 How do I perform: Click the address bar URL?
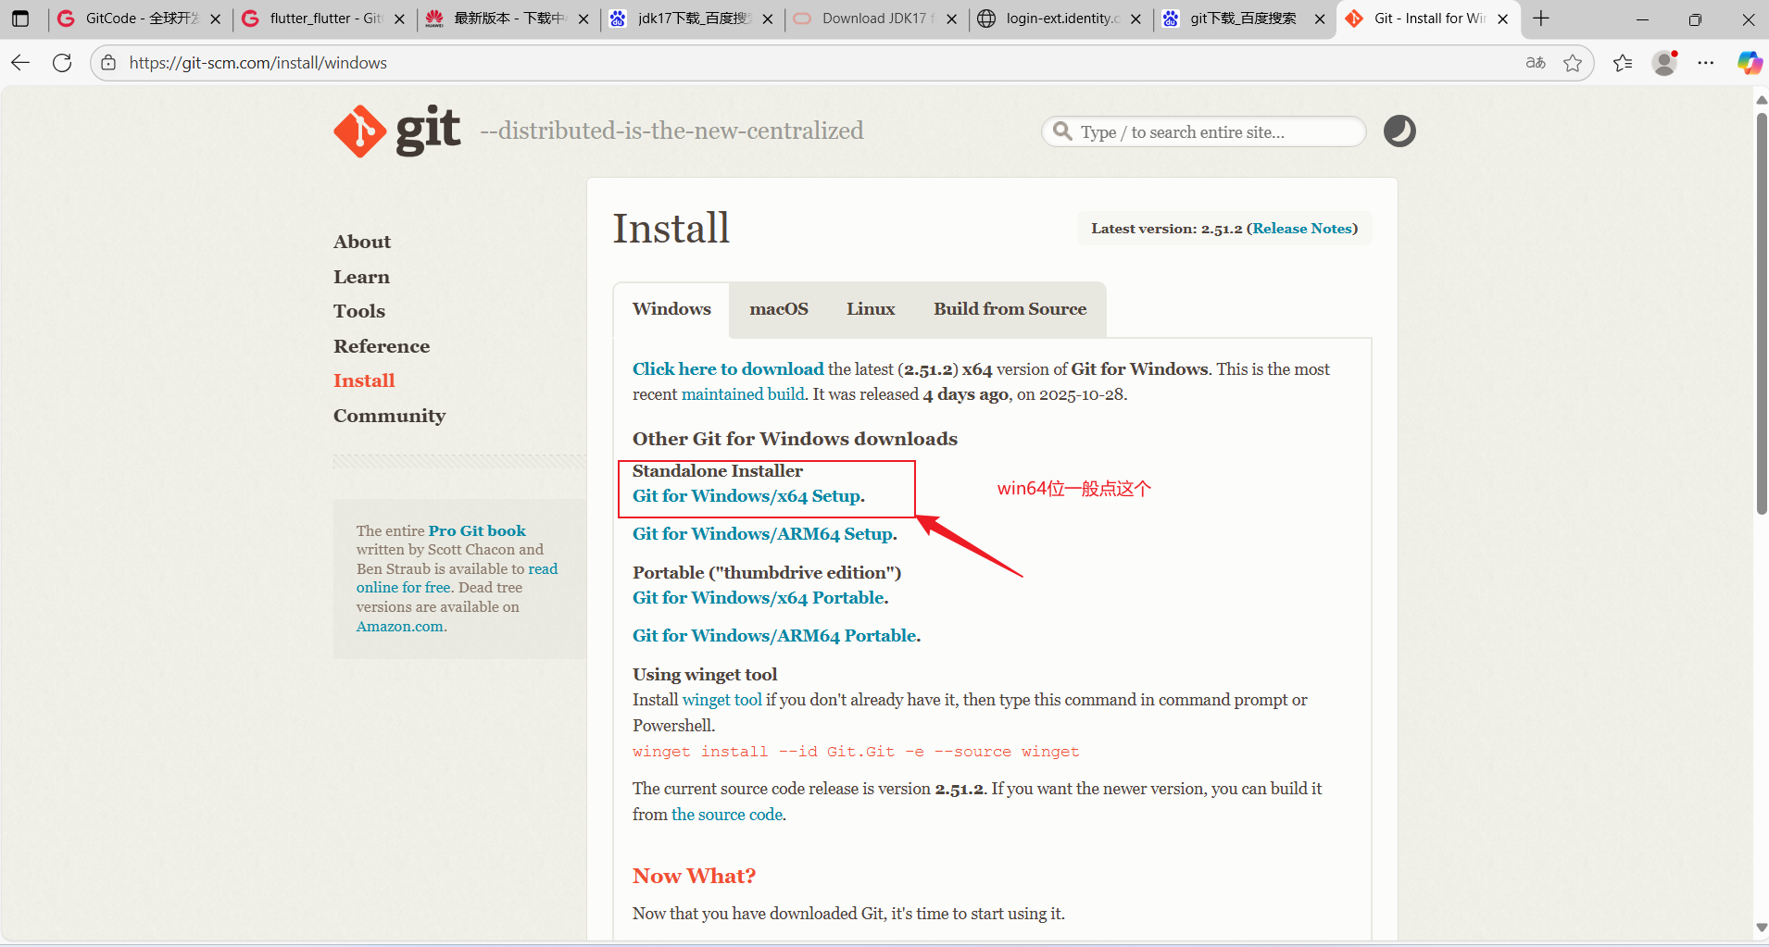258,63
